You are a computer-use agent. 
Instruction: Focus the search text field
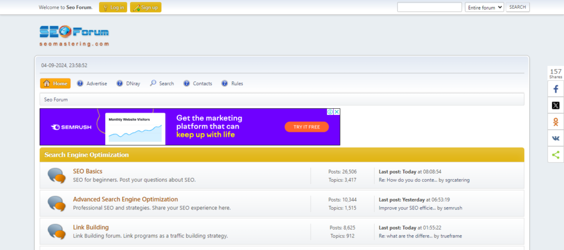click(x=429, y=7)
